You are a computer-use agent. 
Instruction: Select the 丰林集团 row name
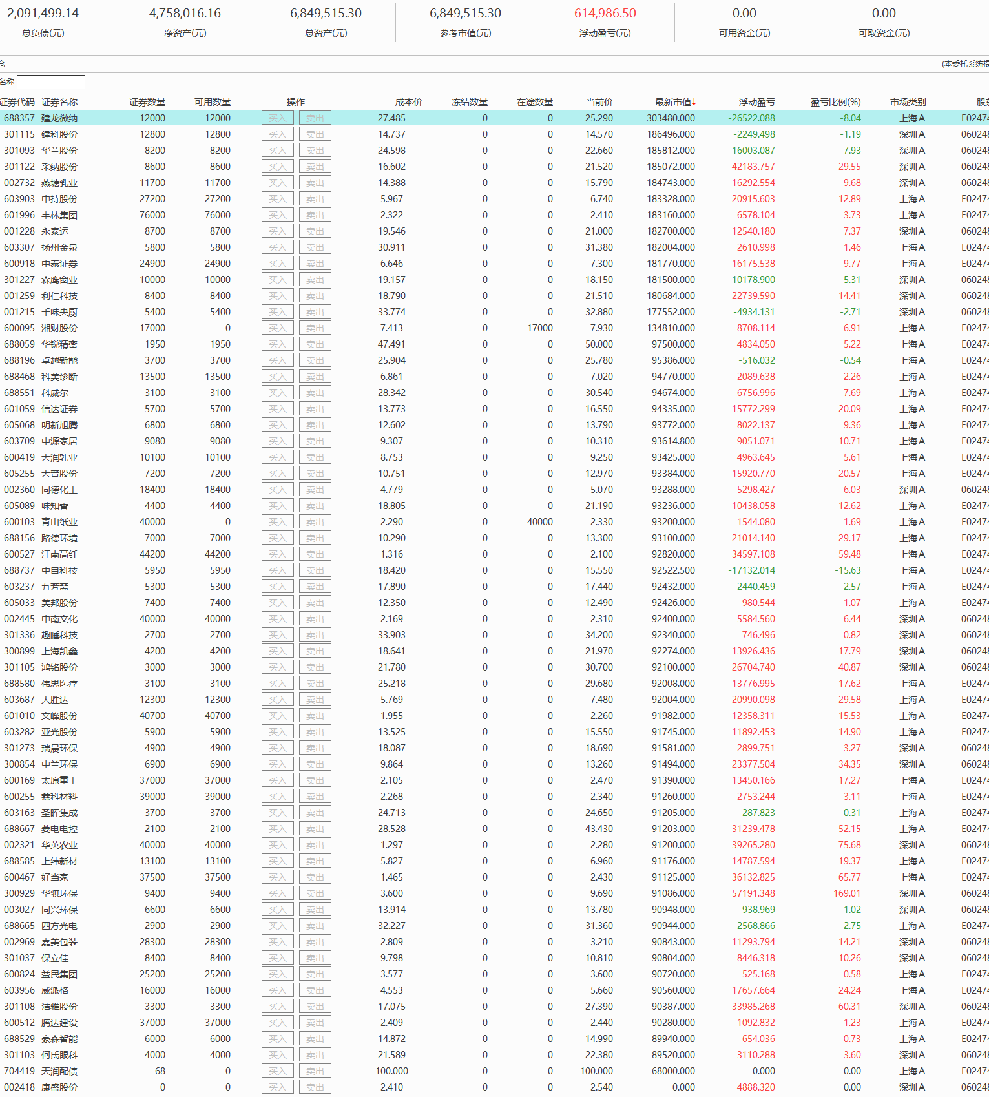point(59,215)
